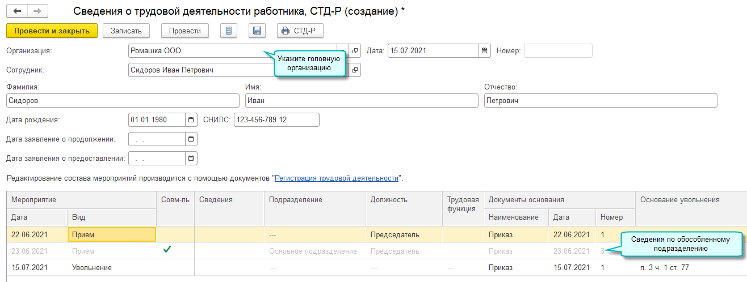This screenshot has width=747, height=282.
Task: Open document report list icon in toolbar
Action: 229,31
